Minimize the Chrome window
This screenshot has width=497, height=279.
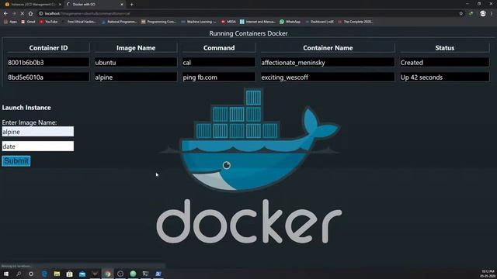(467, 4)
